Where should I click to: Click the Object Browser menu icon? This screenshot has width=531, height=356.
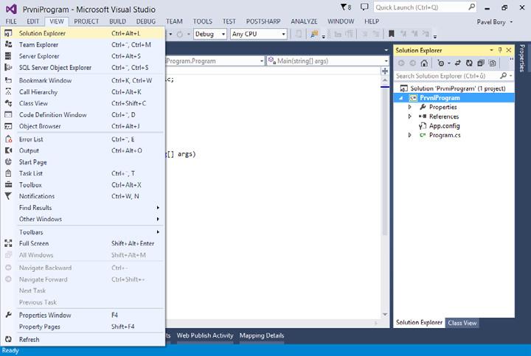pos(8,126)
